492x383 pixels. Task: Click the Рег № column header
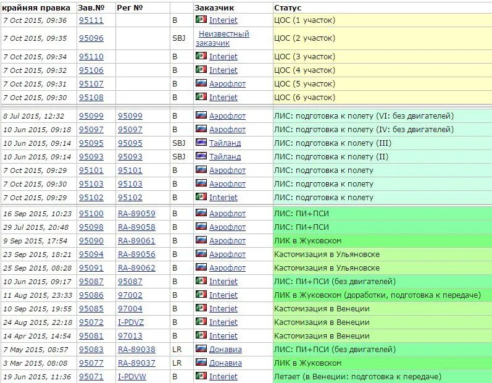(130, 8)
